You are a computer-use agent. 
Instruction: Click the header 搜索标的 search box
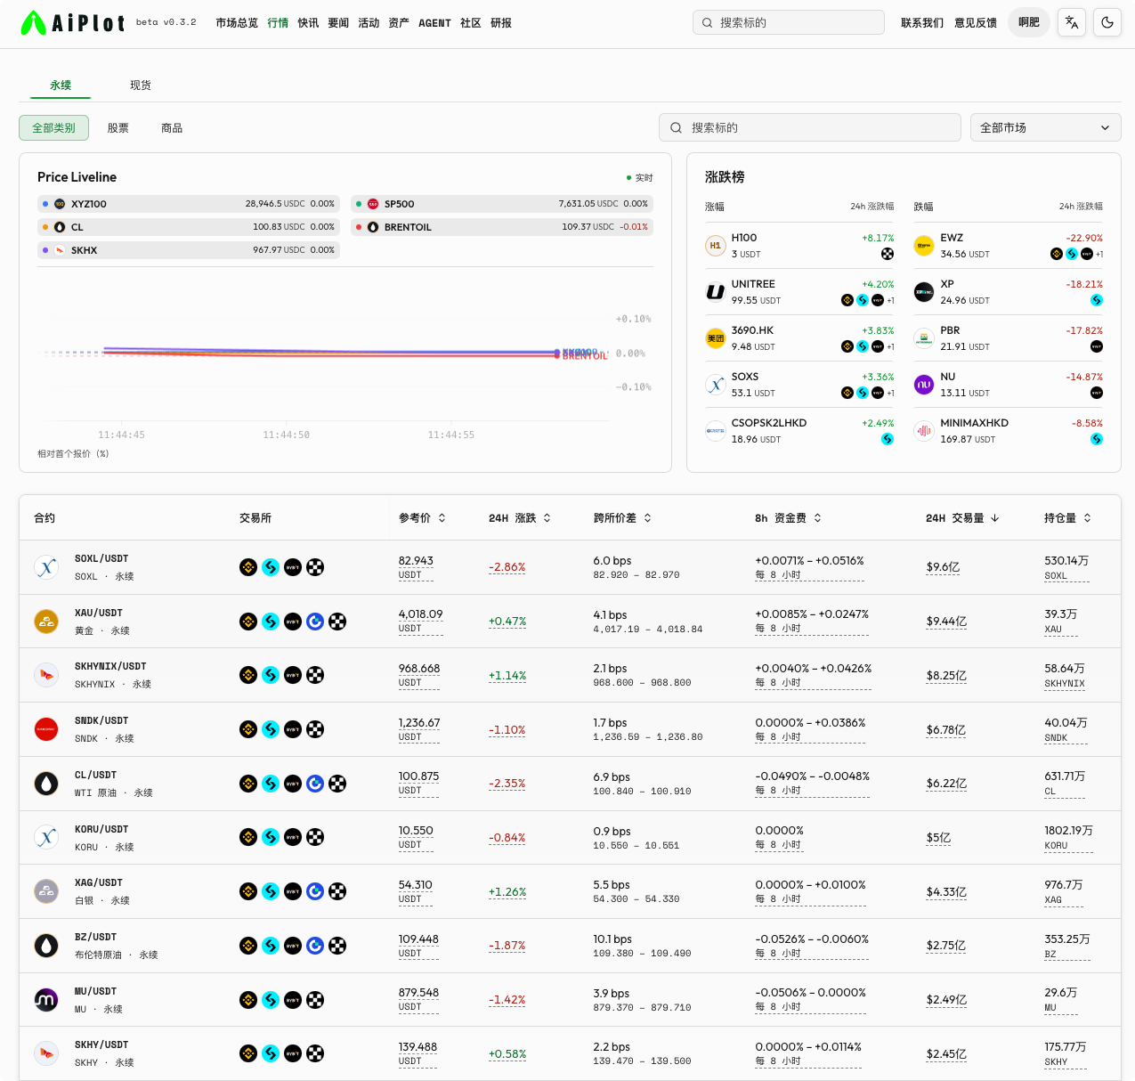(789, 22)
